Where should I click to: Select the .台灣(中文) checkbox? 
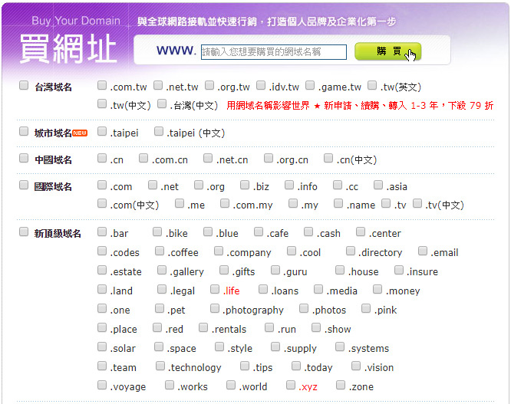point(162,104)
